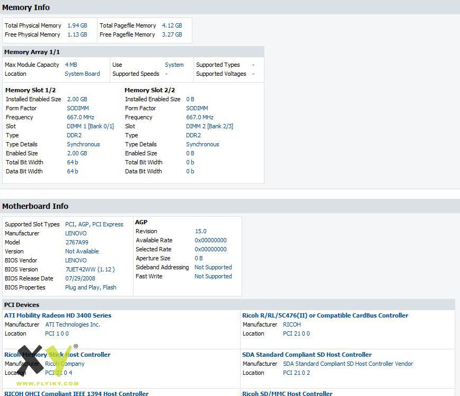460x396 pixels.
Task: Select the CardBus Controller manufacturer RICOH
Action: 291,324
